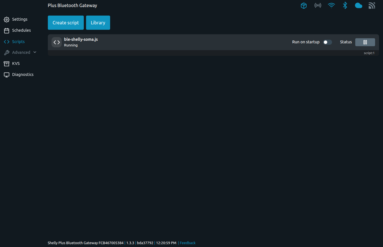The width and height of the screenshot is (383, 247).
Task: Click firmware version 1.3.3 in footer
Action: tap(130, 243)
